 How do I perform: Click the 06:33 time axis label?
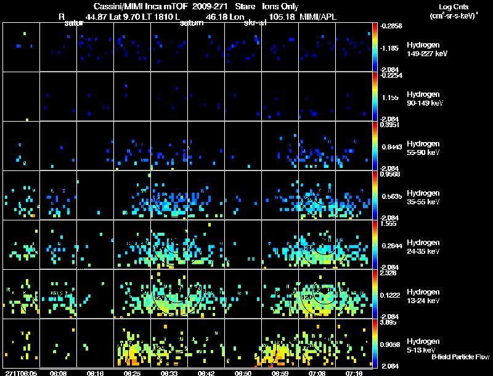point(169,373)
